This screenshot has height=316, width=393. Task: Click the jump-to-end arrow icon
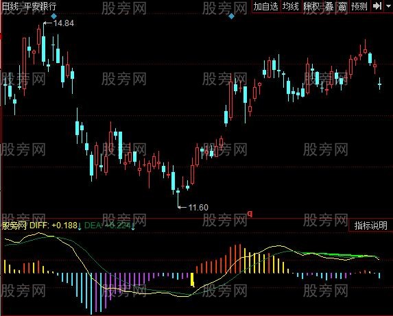pyautogui.click(x=377, y=6)
